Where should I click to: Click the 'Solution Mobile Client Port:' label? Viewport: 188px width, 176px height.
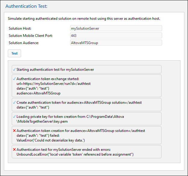coord(31,36)
